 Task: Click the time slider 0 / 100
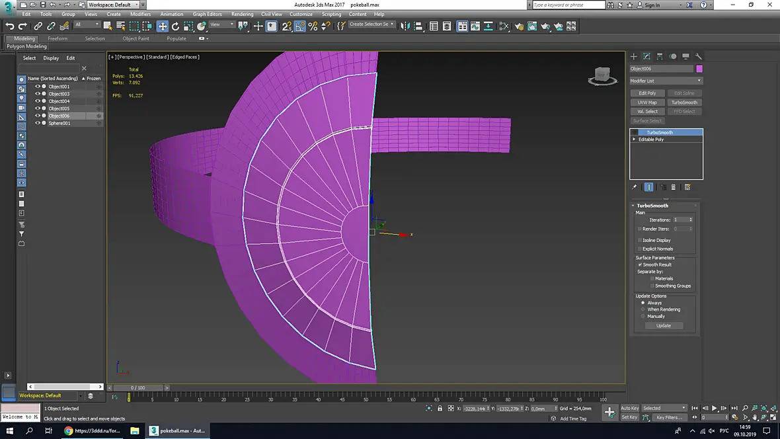[x=137, y=387]
